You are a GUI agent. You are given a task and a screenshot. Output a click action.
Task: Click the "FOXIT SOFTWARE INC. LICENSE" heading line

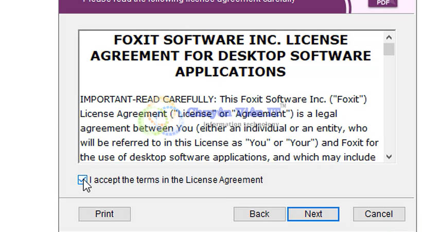(x=231, y=40)
